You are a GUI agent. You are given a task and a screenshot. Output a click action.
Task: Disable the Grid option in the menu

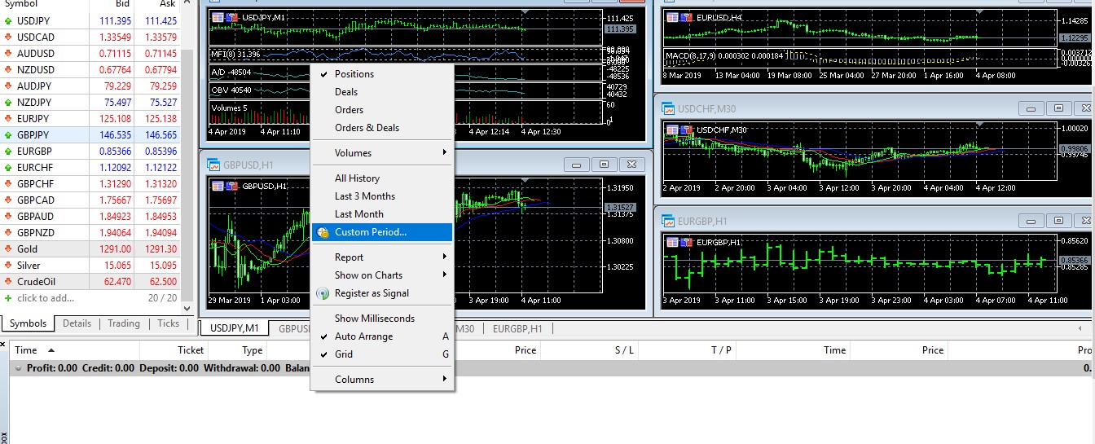pos(344,354)
